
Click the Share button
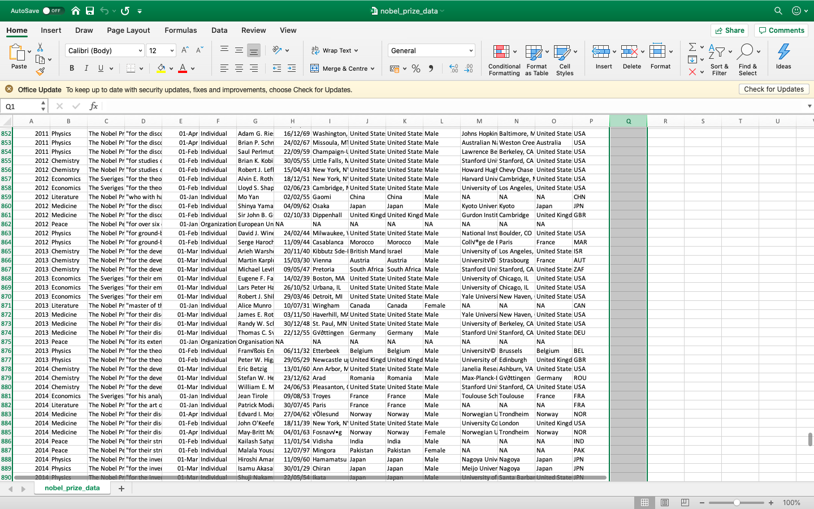tap(729, 31)
